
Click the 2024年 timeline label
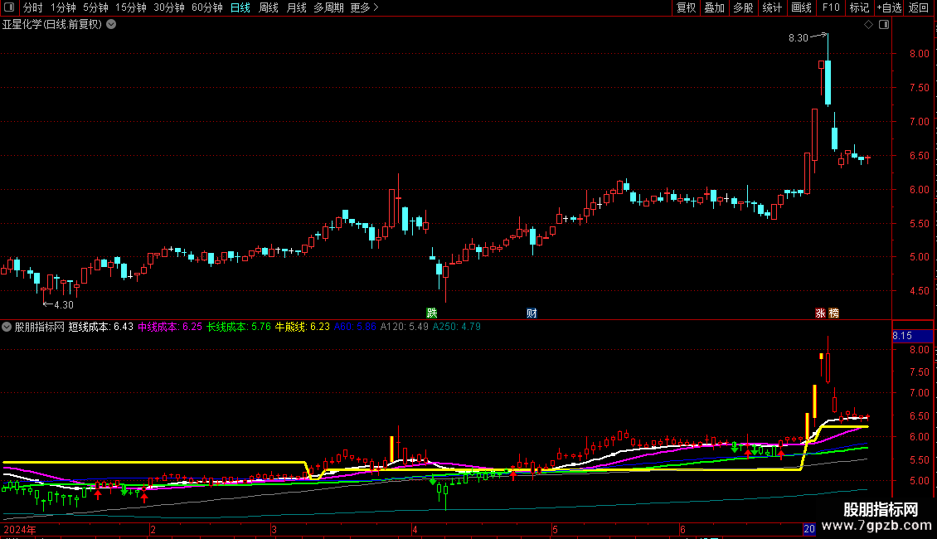[20, 529]
